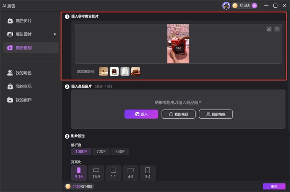This screenshot has height=192, width=290.
Task: Open 我的角色 in the sidebar
Action: click(31, 73)
